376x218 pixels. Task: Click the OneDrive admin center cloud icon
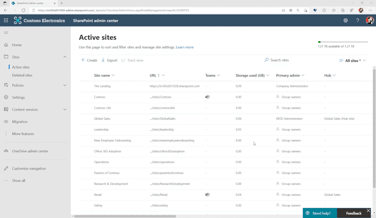6,151
